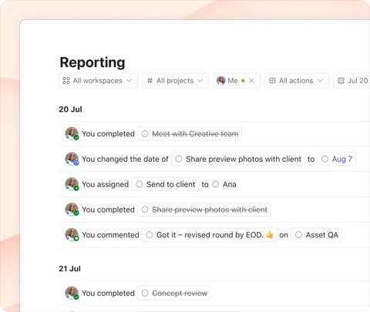Screen dimensions: 370x312
Task: Open the All workspaces filter dropdown
Action: click(98, 81)
